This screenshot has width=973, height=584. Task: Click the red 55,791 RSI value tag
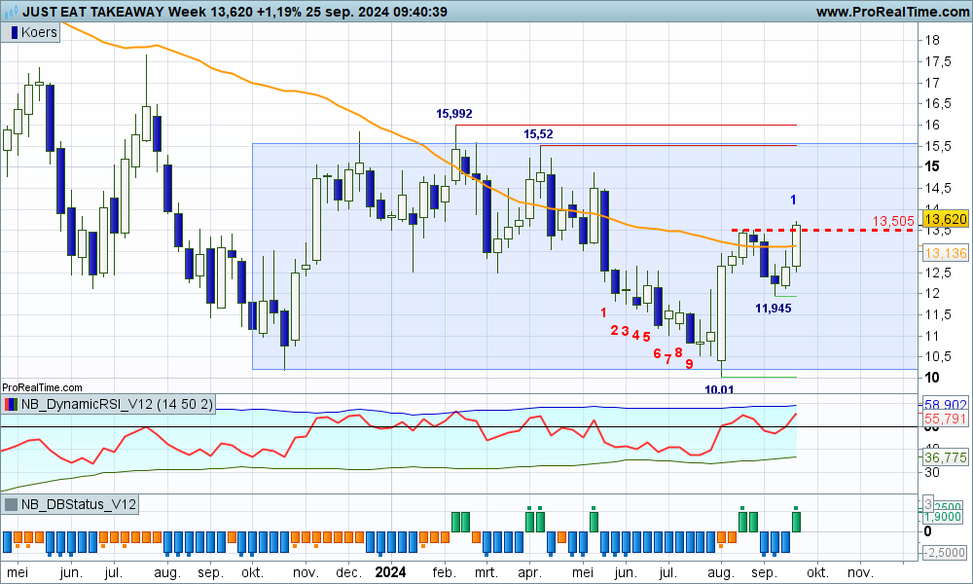(945, 418)
